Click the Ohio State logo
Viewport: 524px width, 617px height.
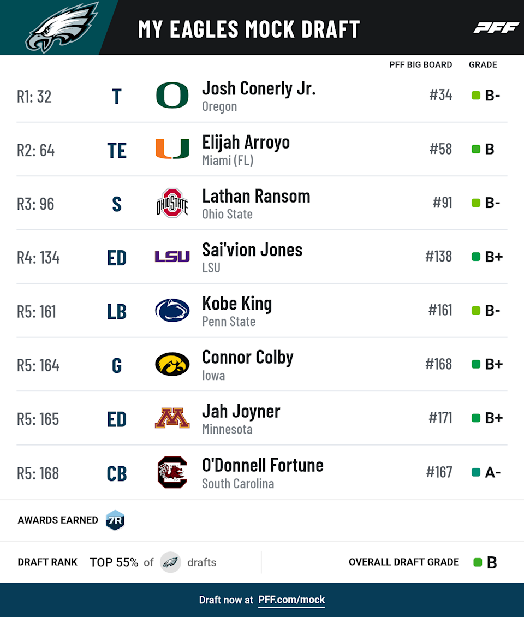pyautogui.click(x=172, y=203)
